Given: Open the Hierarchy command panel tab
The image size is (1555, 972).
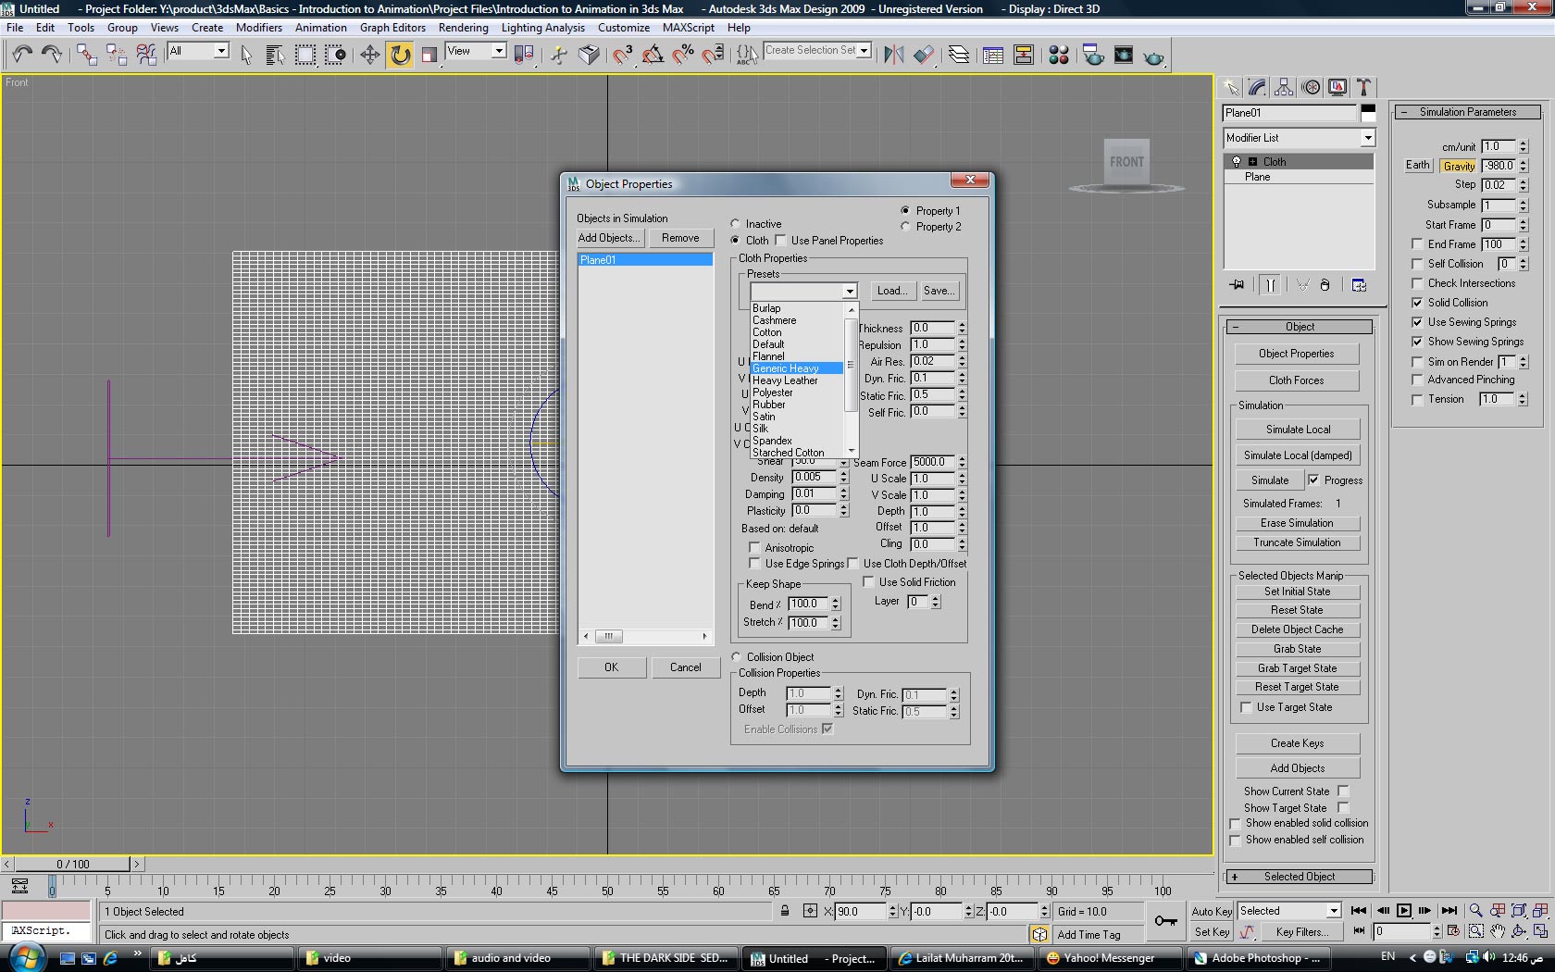Looking at the screenshot, I should coord(1284,87).
